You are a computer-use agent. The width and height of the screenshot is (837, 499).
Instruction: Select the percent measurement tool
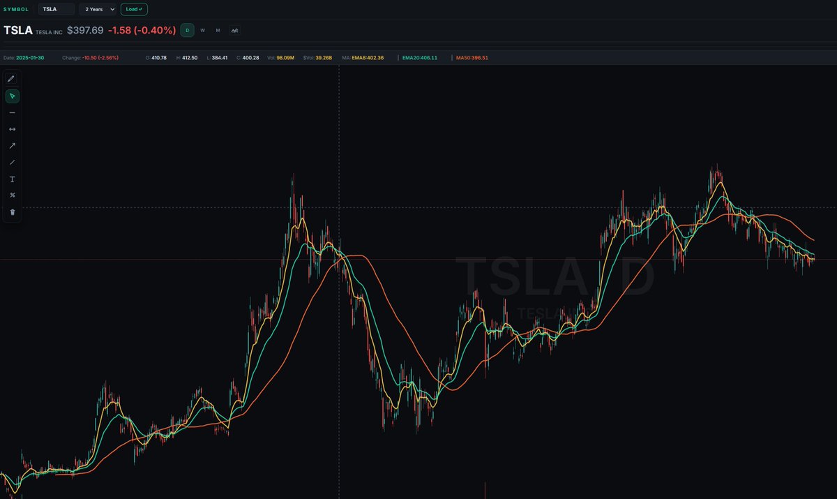(12, 195)
